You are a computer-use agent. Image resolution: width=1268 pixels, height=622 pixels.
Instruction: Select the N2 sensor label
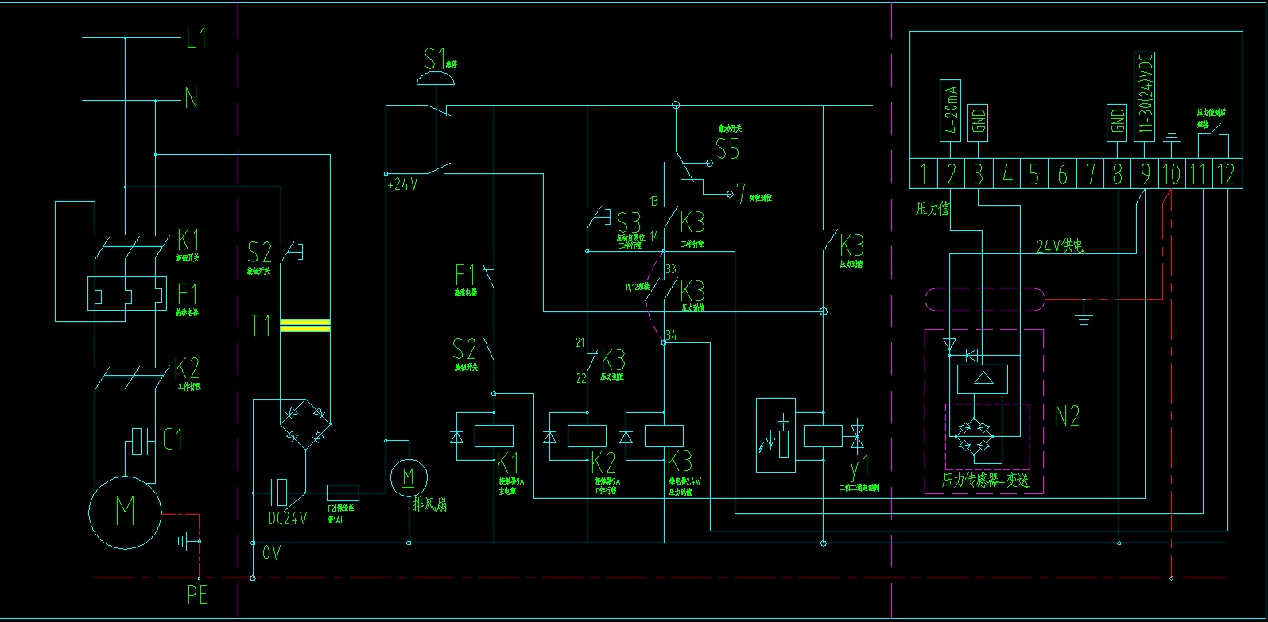pos(1068,416)
